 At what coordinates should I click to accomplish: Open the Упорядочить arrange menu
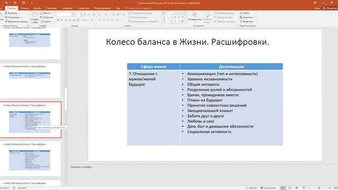(x=195, y=17)
